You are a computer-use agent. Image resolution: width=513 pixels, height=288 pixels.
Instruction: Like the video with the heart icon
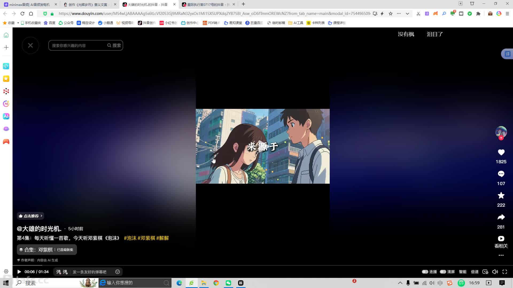coord(501,152)
